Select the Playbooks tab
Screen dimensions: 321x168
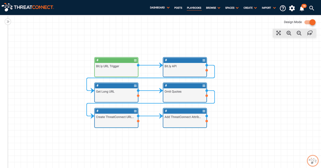click(194, 8)
